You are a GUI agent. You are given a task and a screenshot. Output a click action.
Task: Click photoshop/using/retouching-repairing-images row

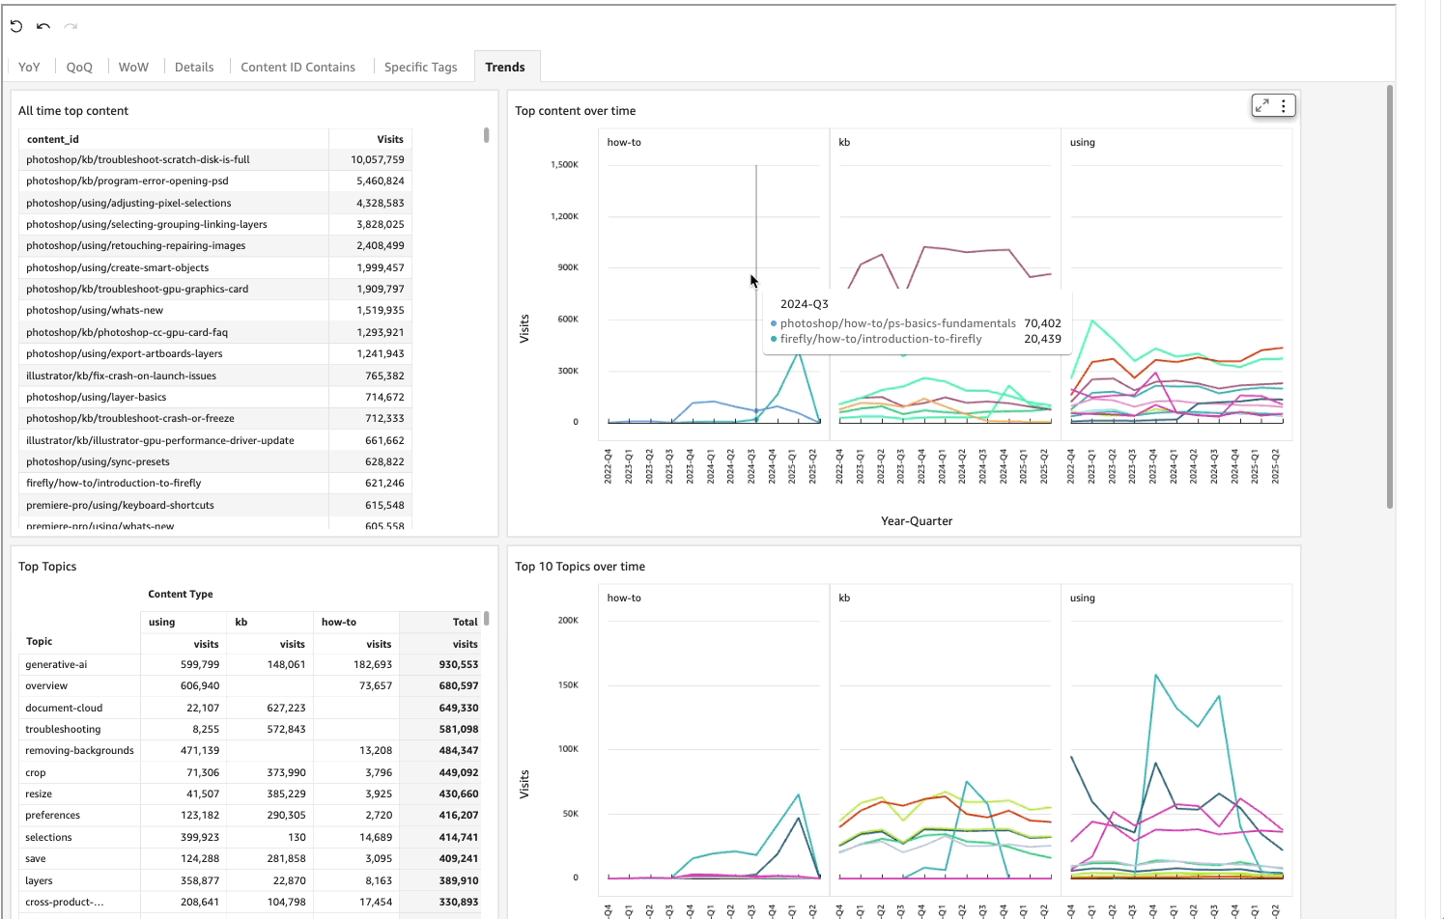(x=215, y=245)
